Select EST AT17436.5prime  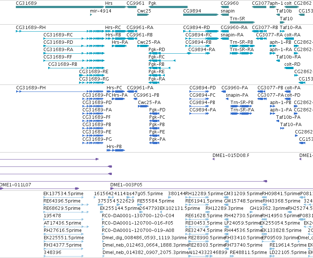pos(66,227)
